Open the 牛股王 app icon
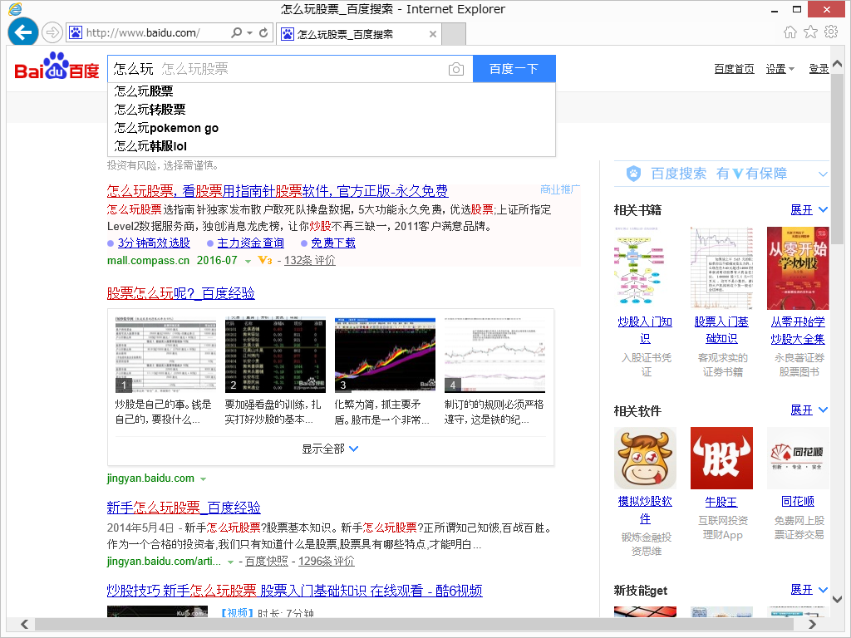The height and width of the screenshot is (638, 851). (x=721, y=458)
